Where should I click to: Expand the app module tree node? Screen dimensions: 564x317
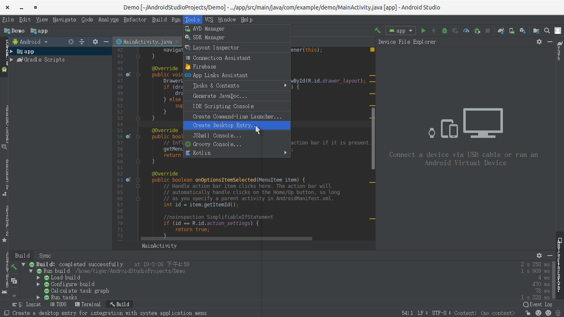[x=12, y=51]
